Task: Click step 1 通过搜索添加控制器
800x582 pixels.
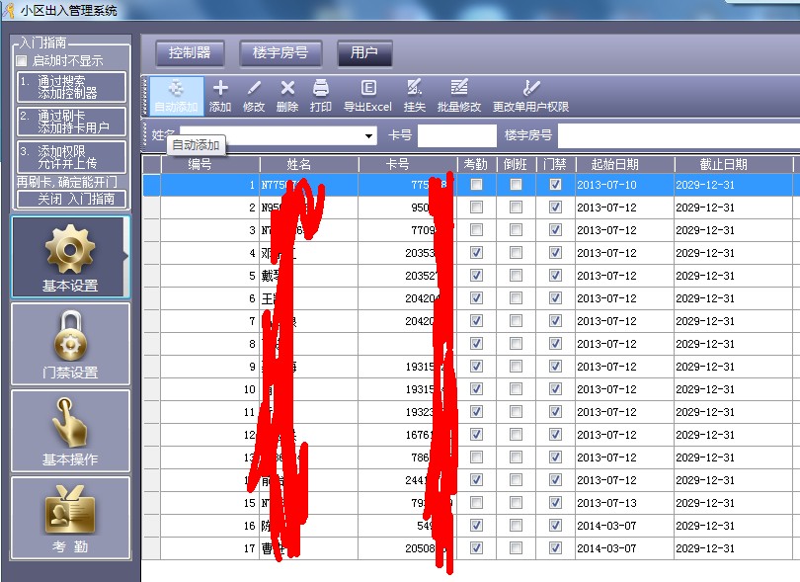Action: pos(71,87)
